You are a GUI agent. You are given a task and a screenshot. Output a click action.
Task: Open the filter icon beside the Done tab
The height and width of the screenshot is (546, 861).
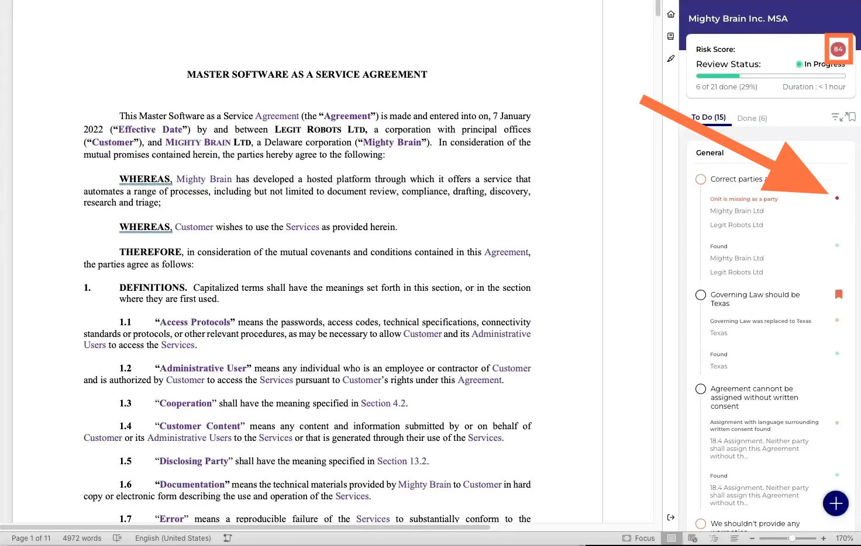point(836,117)
